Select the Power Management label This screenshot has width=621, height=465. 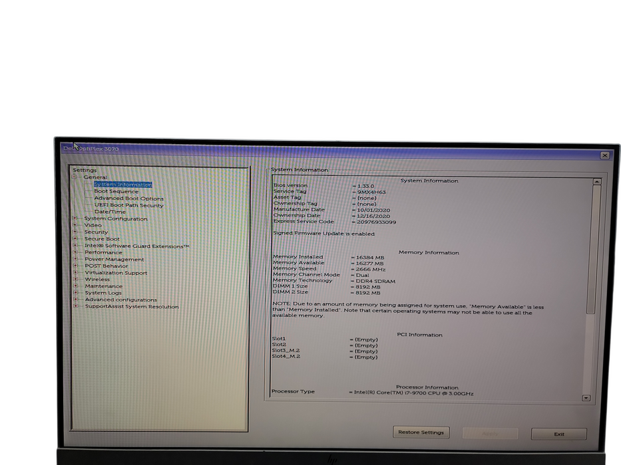point(114,259)
